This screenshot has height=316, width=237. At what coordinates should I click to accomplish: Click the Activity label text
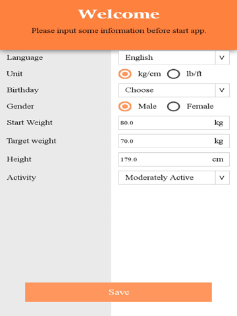(x=22, y=178)
